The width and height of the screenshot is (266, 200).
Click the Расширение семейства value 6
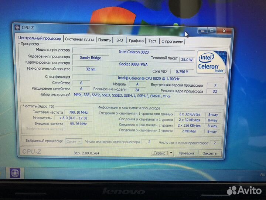[81, 89]
